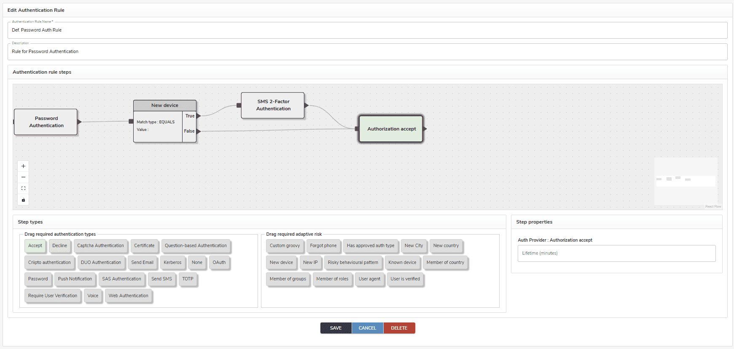Click the zoom in plus control

23,166
